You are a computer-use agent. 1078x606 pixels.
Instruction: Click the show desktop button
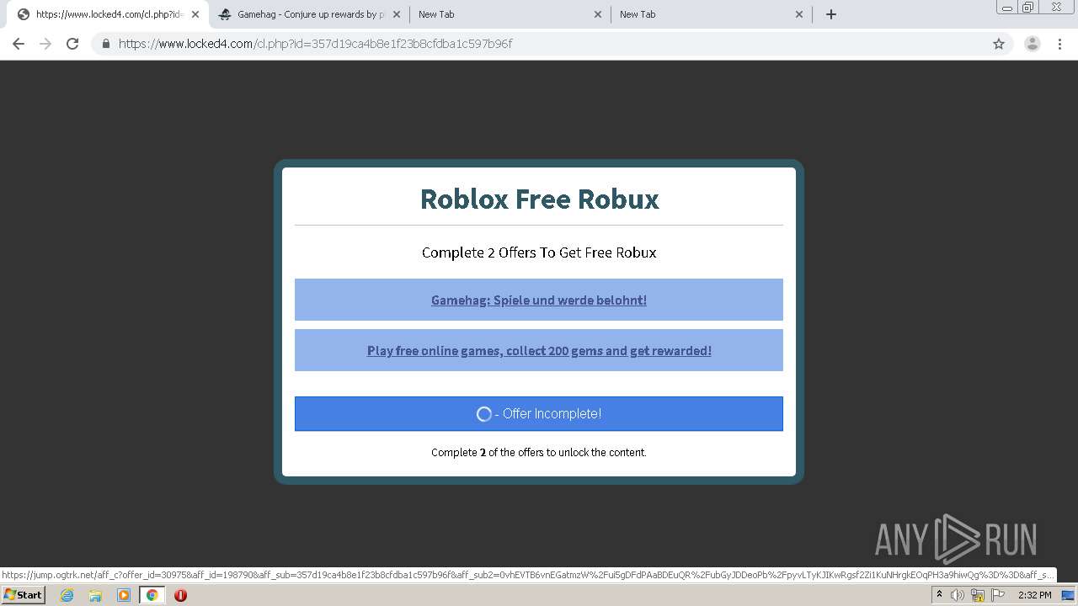(1068, 595)
